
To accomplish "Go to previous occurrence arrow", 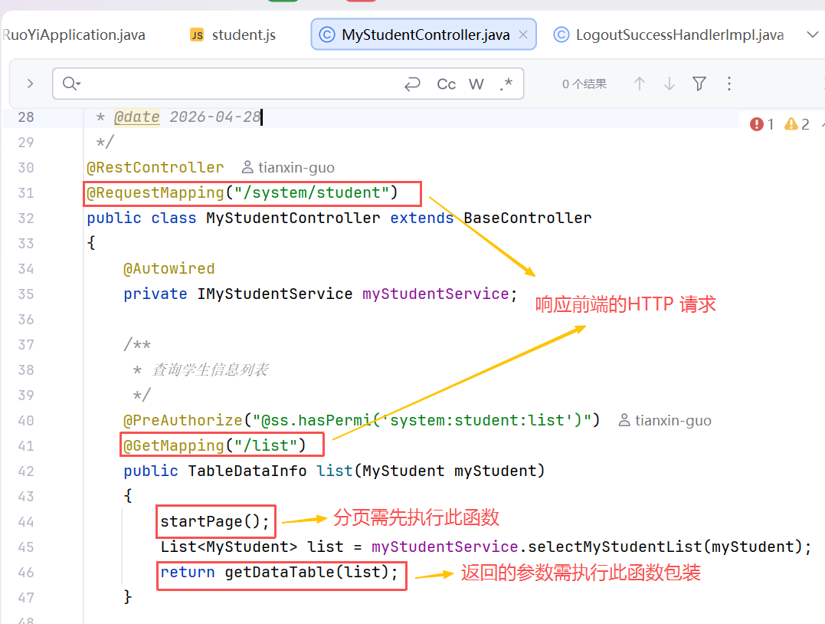I will coord(640,84).
